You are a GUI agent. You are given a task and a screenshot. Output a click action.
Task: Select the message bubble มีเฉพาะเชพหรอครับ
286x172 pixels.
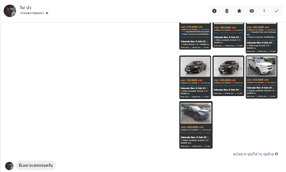(36, 166)
